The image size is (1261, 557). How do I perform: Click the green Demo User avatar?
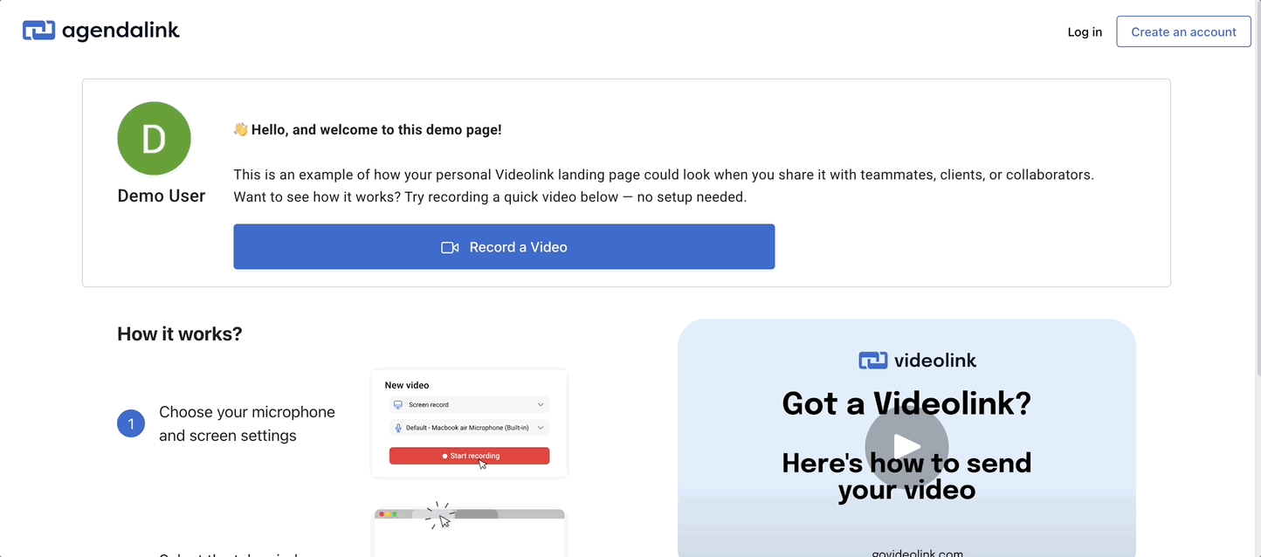click(x=154, y=139)
